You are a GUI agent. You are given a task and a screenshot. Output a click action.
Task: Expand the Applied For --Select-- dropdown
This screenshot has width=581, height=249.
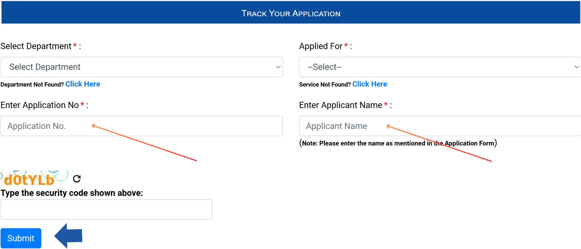pos(439,67)
